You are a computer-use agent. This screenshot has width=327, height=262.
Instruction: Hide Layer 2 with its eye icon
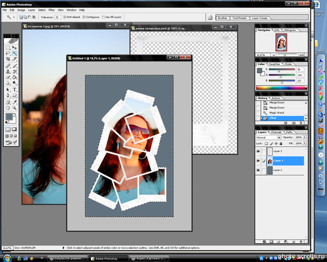pos(258,170)
